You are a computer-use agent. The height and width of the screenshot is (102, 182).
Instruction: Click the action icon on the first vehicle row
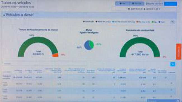tap(171, 83)
